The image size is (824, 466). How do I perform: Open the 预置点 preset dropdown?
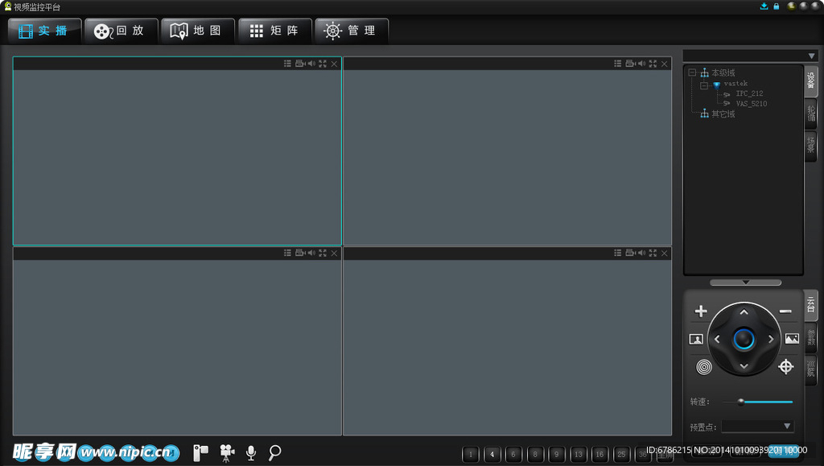coord(757,426)
